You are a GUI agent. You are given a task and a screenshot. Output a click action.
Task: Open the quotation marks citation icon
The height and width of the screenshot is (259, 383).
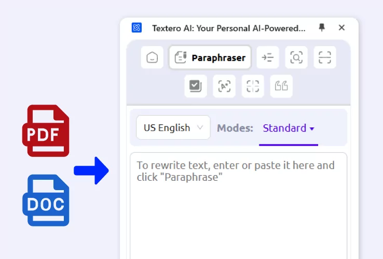[281, 86]
